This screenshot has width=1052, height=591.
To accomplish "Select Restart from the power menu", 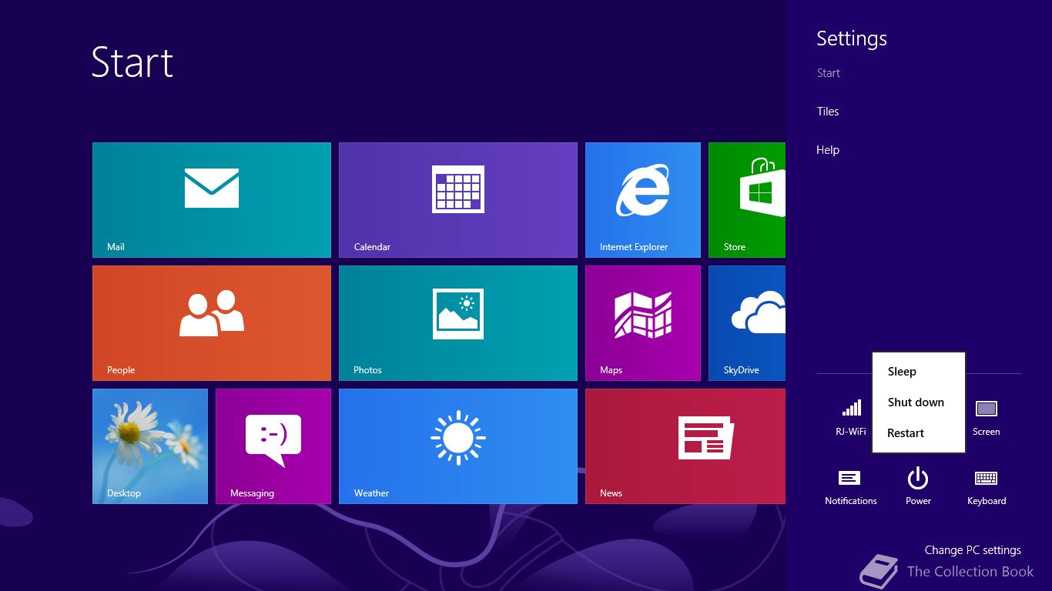I will pyautogui.click(x=919, y=433).
